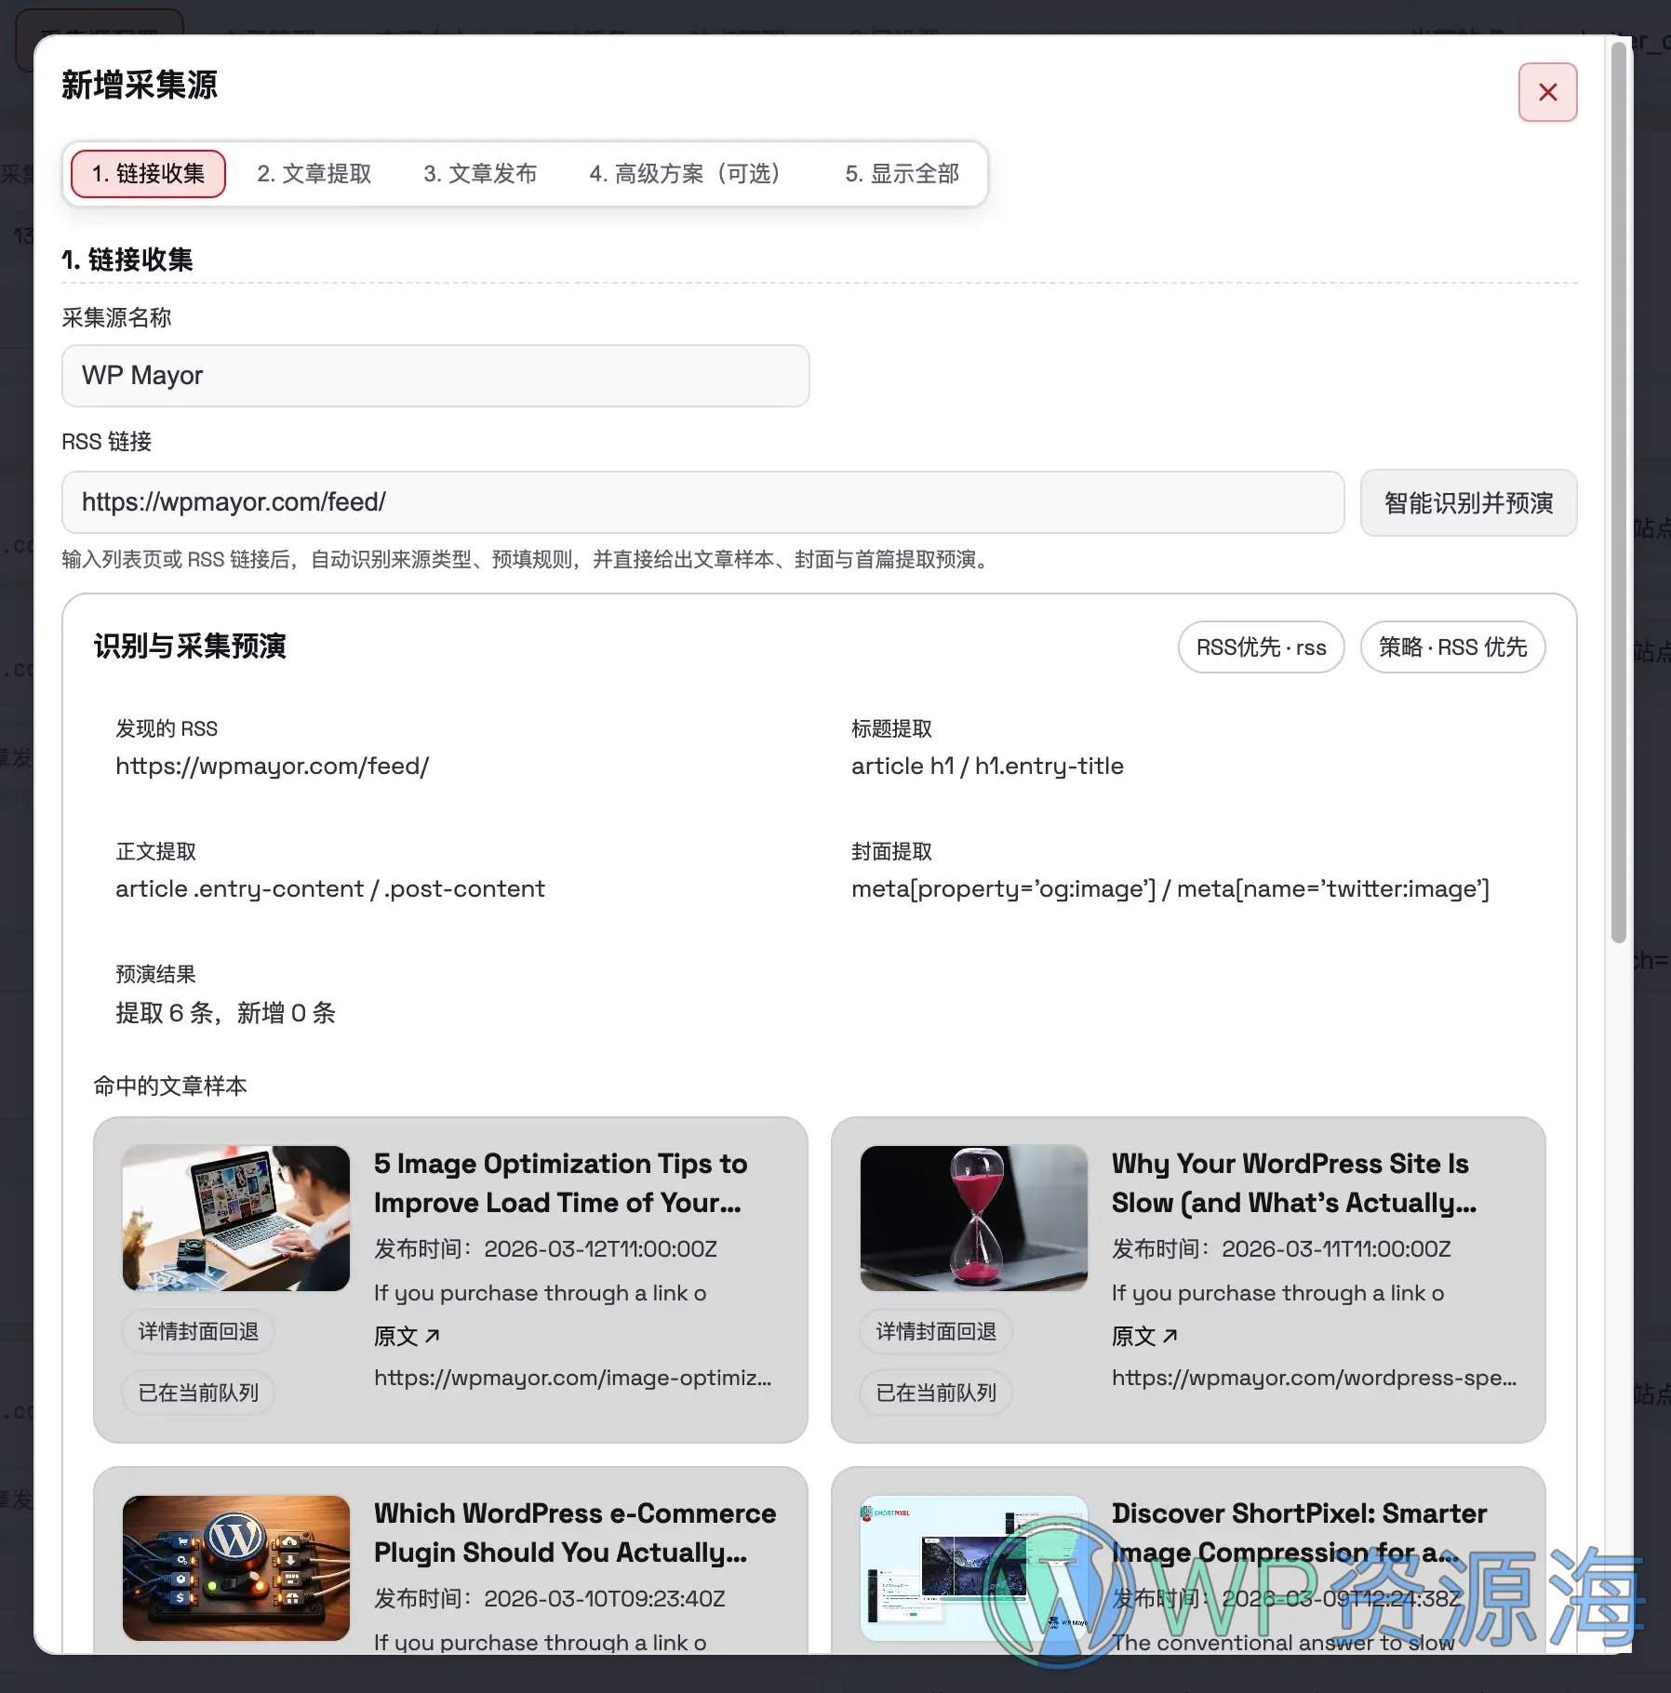Click the 已在当前队列 tag on second article
1671x1693 pixels.
(936, 1393)
